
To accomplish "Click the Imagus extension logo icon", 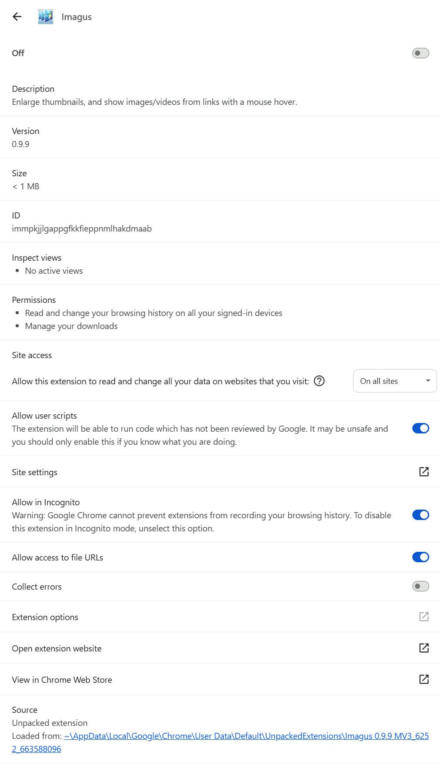I will pyautogui.click(x=46, y=17).
